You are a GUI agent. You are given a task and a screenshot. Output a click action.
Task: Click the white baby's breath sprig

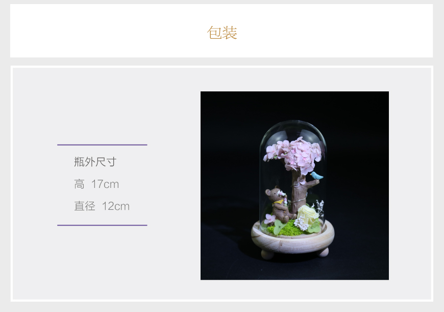(320, 206)
